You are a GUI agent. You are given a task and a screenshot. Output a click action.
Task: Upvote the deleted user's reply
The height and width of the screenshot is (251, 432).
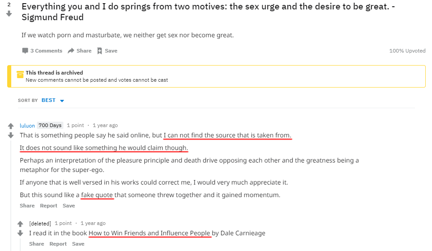pyautogui.click(x=20, y=224)
